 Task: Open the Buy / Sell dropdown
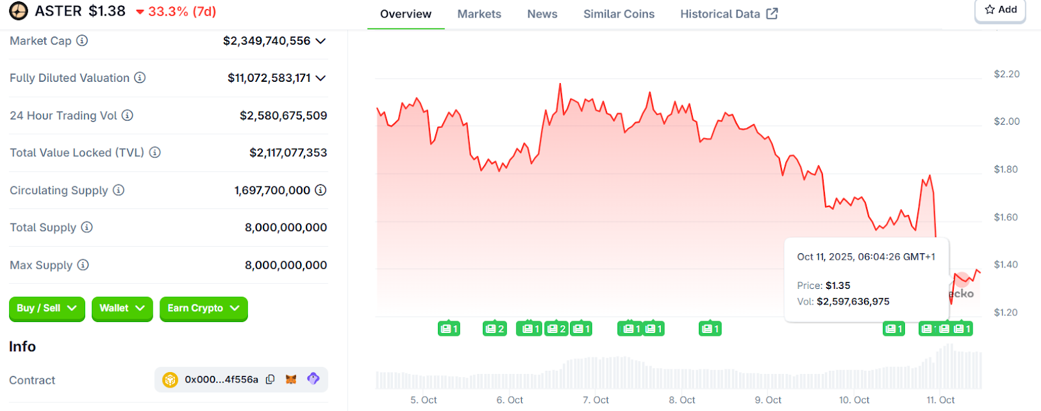[47, 308]
